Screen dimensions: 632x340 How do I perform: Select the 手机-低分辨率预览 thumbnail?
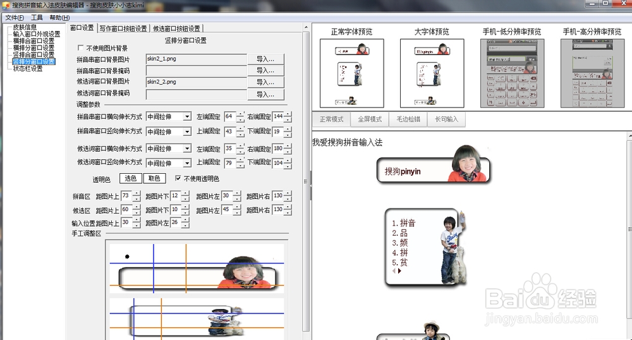513,73
